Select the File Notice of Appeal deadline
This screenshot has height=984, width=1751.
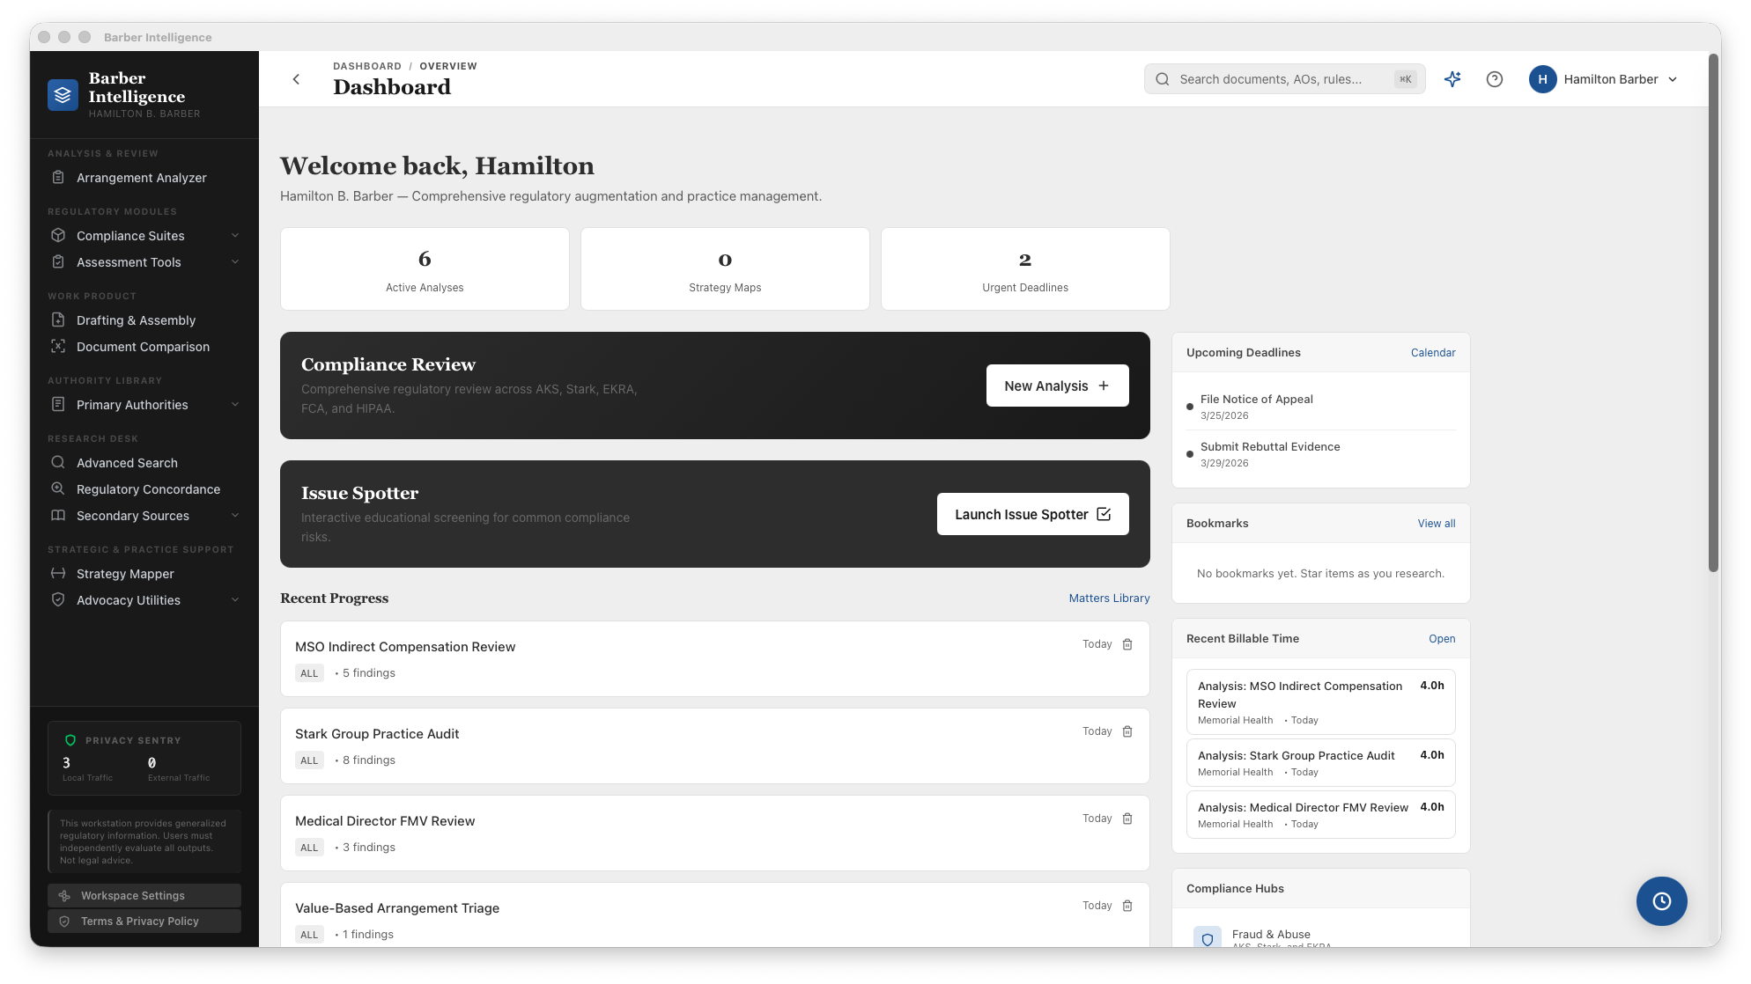tap(1321, 407)
